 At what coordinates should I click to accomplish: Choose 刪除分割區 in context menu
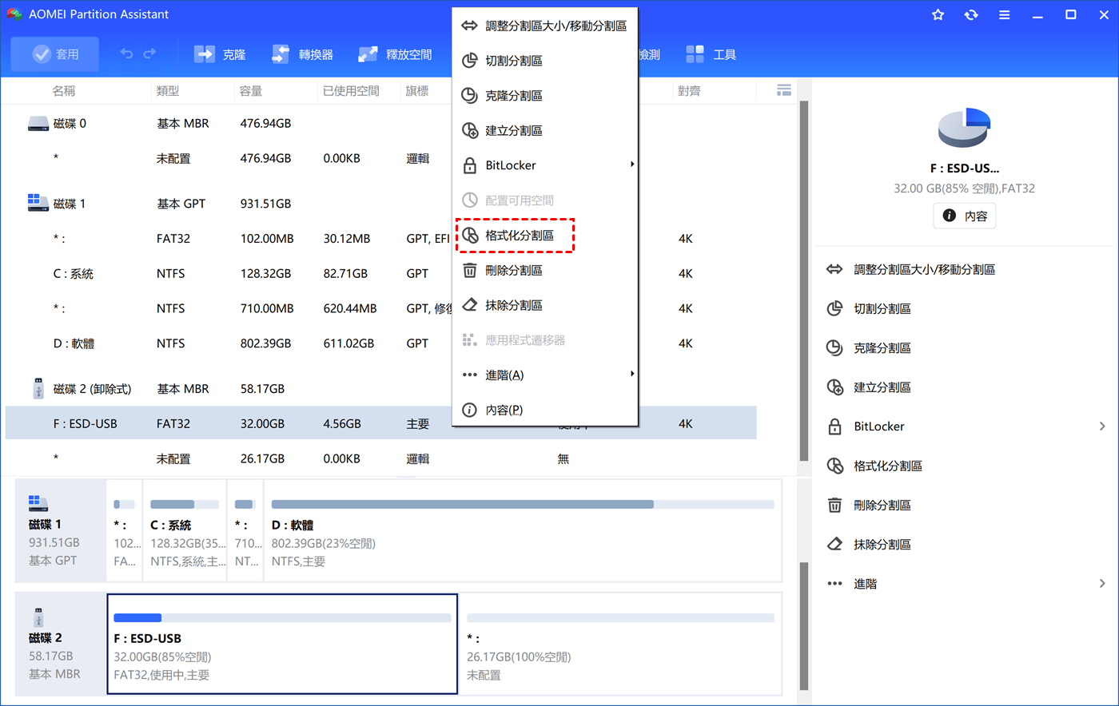[x=545, y=271]
